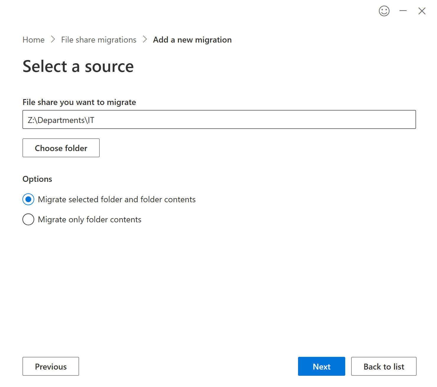437x387 pixels.
Task: Go to Home in the breadcrumb
Action: coord(34,40)
